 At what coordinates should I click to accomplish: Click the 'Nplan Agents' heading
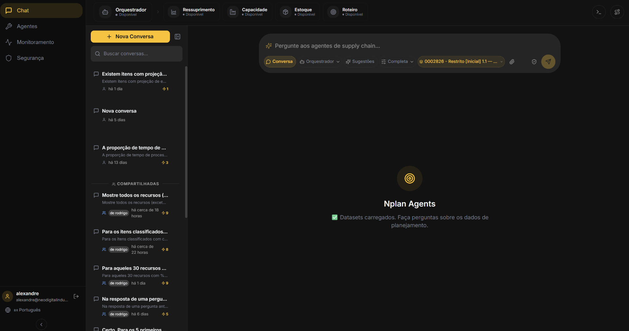pyautogui.click(x=410, y=204)
